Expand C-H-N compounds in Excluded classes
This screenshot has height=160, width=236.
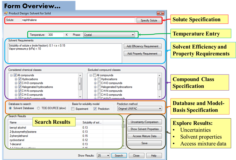pos(95,91)
